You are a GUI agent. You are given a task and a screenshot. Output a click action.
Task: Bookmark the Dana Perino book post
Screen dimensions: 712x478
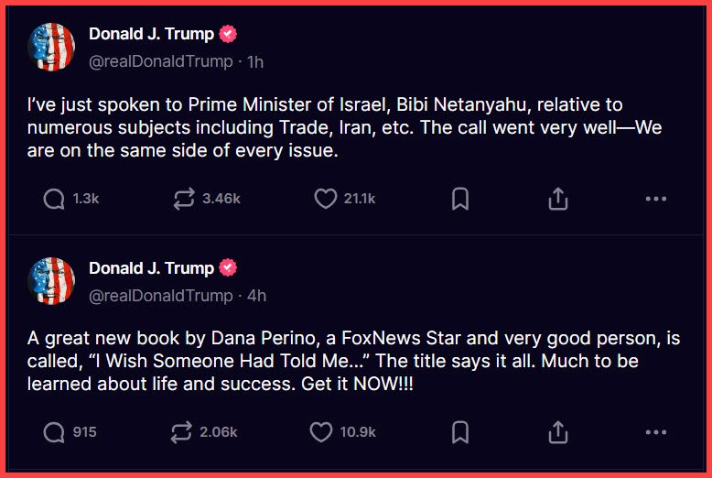(460, 432)
